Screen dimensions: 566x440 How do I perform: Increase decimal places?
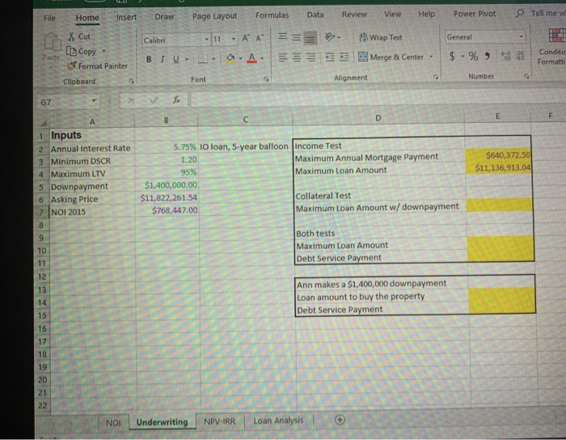[506, 56]
